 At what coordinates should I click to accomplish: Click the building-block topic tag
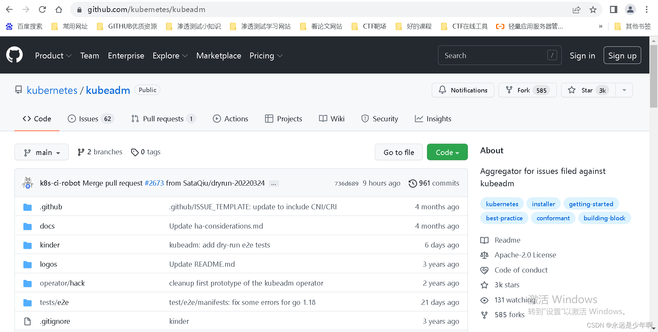coord(604,218)
